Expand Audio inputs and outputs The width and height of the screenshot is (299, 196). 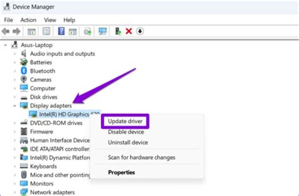pyautogui.click(x=15, y=54)
